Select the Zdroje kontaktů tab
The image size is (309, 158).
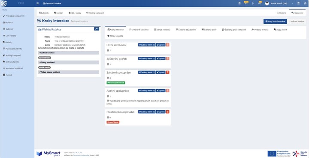[x=162, y=30]
